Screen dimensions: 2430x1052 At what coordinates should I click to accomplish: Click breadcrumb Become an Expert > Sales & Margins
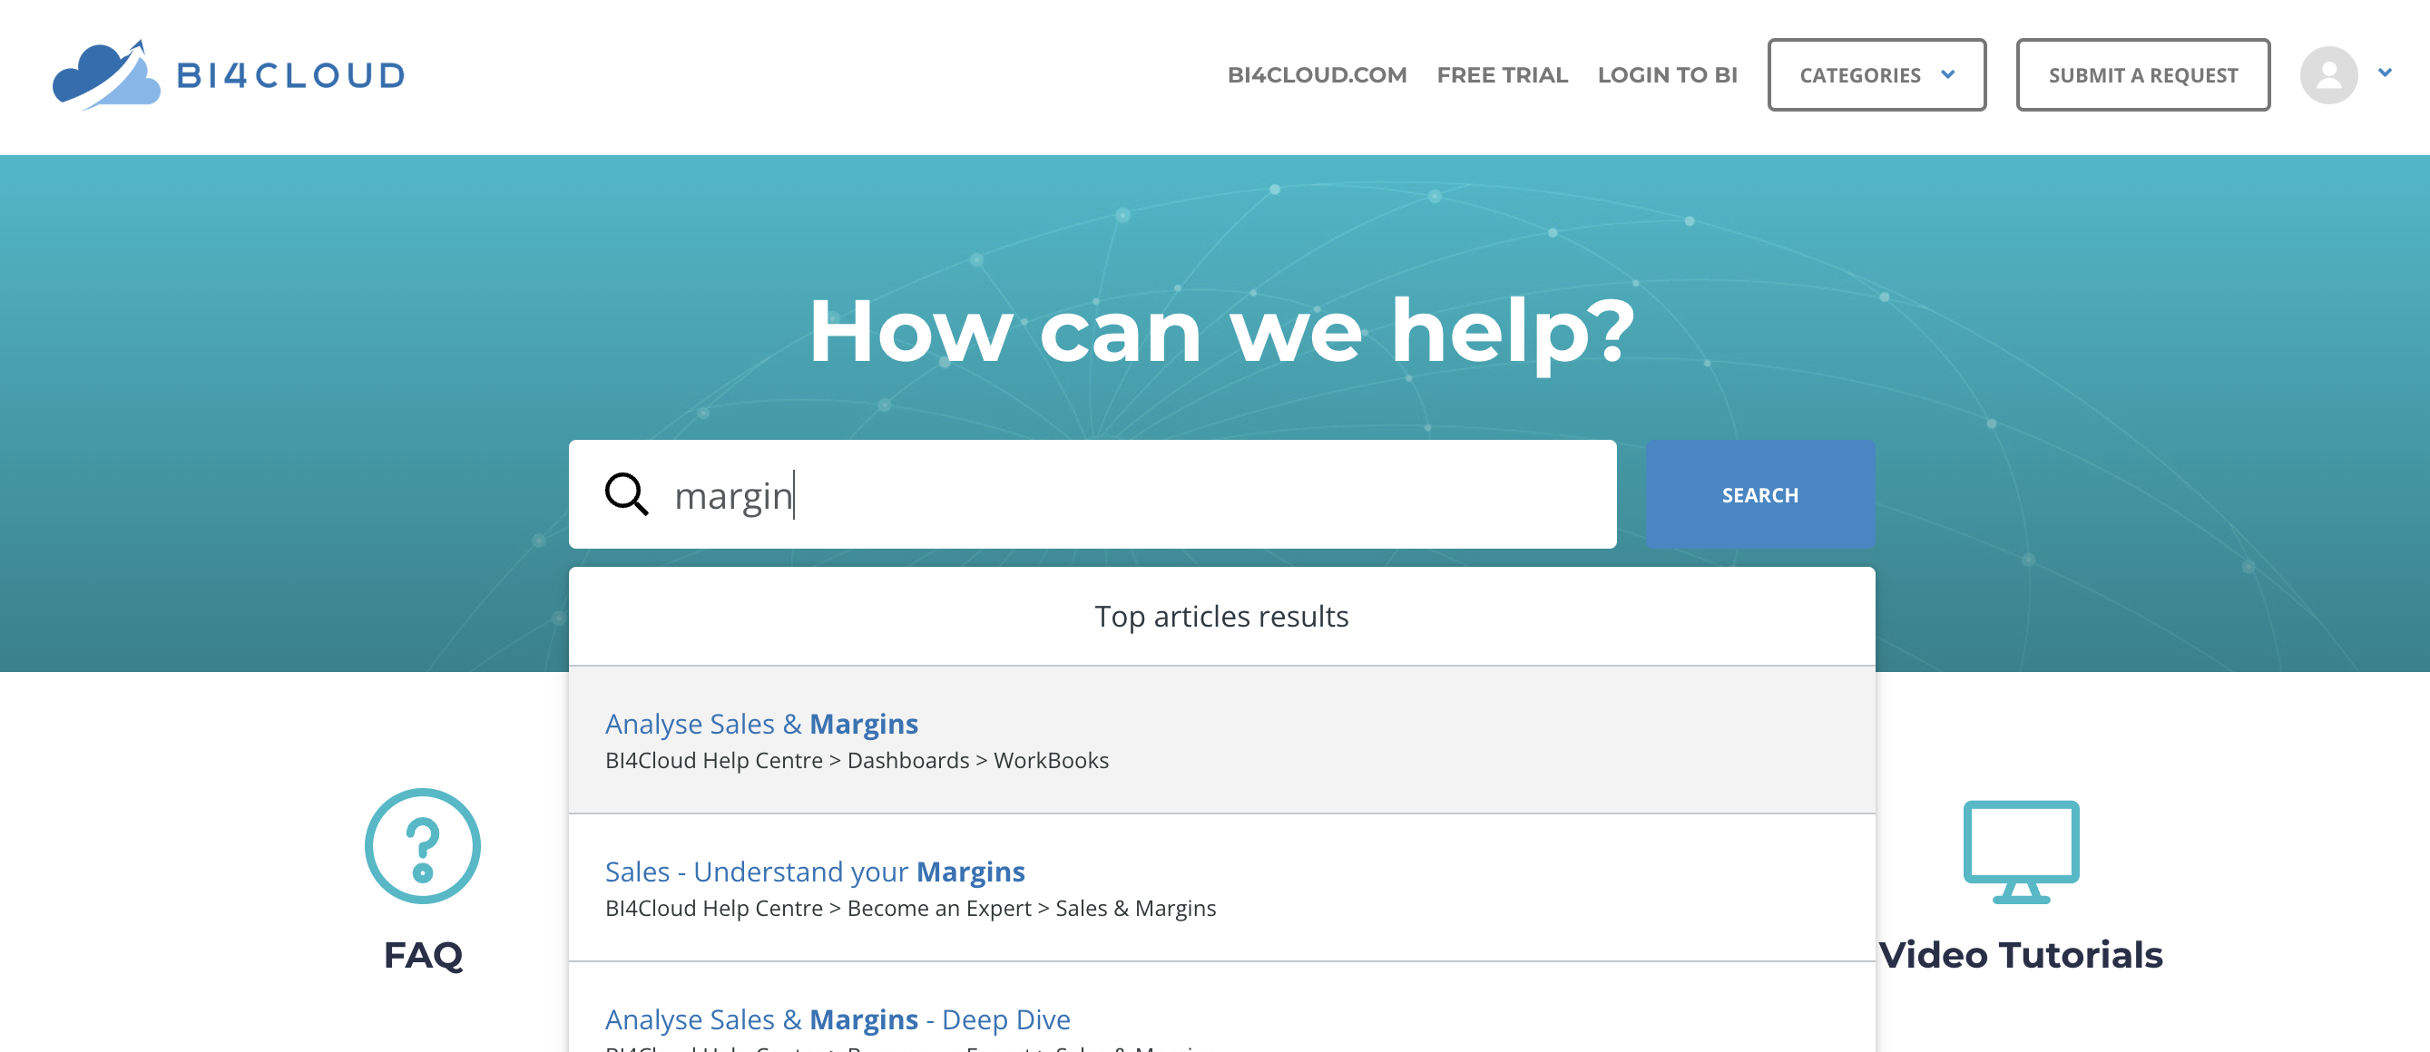pos(1031,908)
